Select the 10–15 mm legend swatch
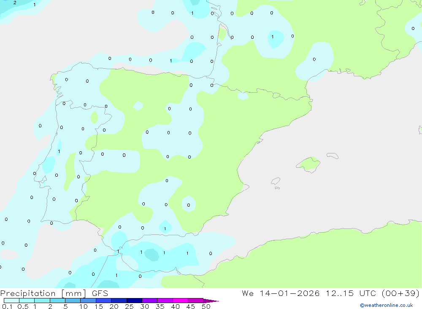This screenshot has width=422, height=309. 88,301
